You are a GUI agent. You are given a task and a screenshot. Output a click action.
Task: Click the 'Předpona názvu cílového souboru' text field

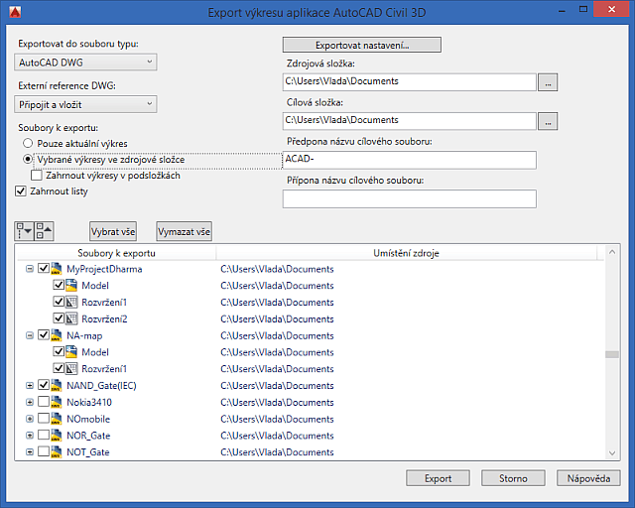click(409, 160)
